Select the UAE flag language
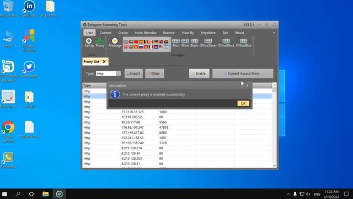Screen dimensions: 353x199 [x=131, y=42]
